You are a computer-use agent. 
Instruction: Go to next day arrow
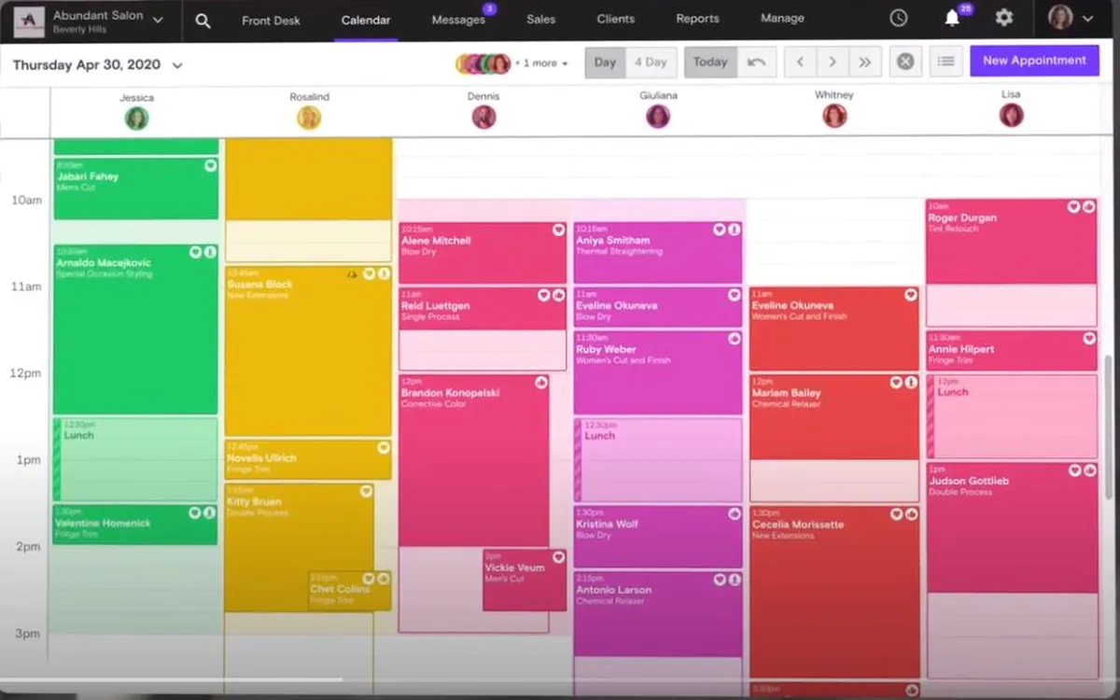[x=833, y=63]
